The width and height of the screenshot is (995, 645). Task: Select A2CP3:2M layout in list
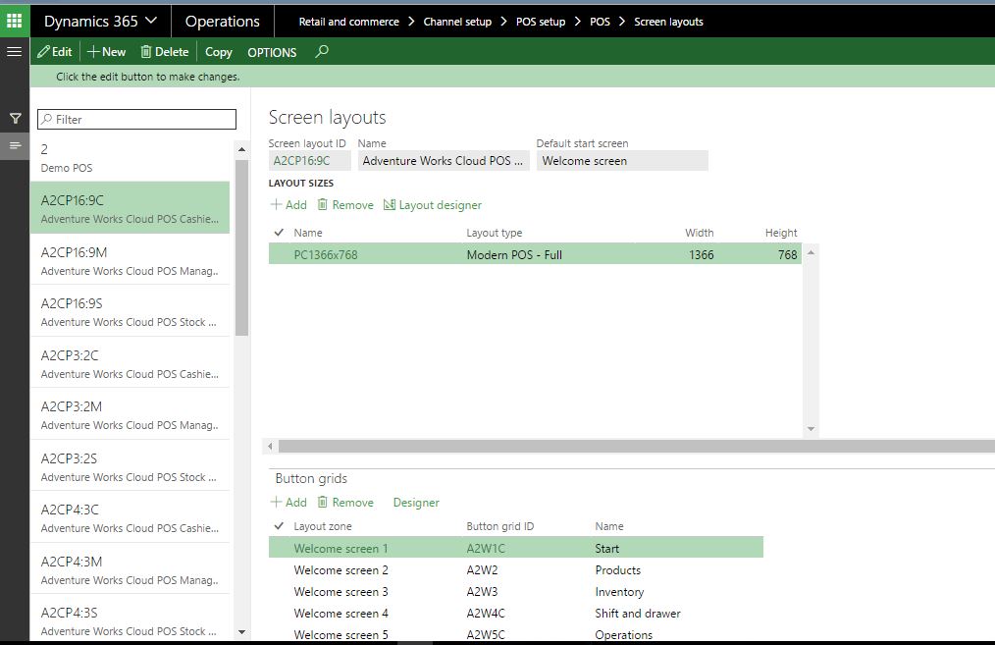click(131, 415)
